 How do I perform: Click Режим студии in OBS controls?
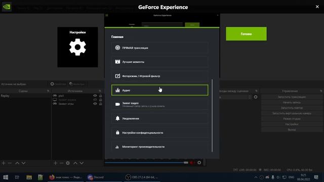coord(292,119)
